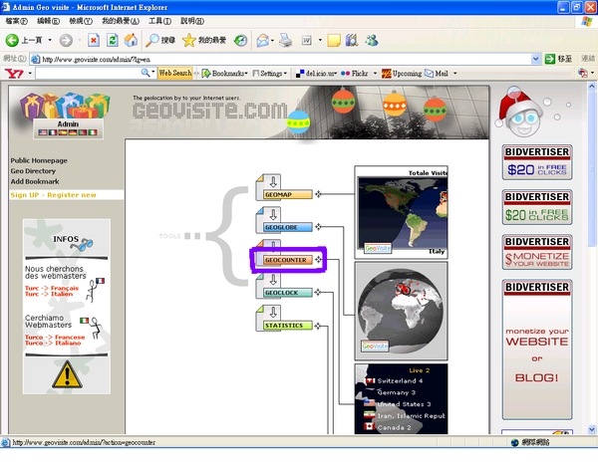Open the 工具(T) menu
The height and width of the screenshot is (467, 598).
pyautogui.click(x=159, y=21)
